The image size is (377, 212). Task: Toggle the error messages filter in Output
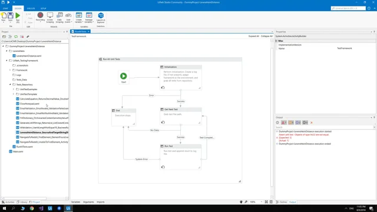click(284, 122)
